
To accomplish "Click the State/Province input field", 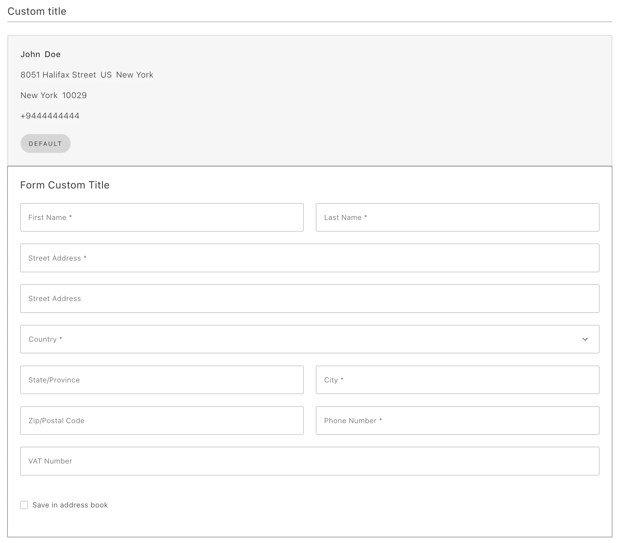I will (x=162, y=380).
